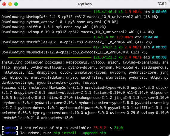This screenshot has height=136, width=170.
Task: Click pydantic-2.6.4 in installed list
Action: (18, 103)
